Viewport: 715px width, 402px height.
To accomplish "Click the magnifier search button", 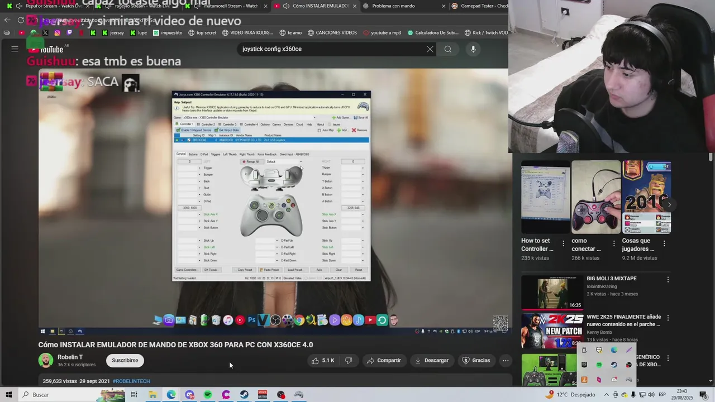I will (448, 49).
